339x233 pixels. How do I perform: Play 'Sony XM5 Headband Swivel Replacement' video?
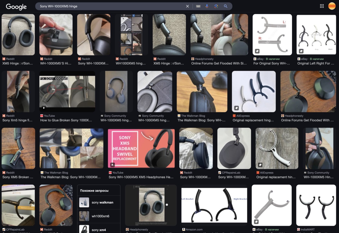tap(141, 148)
